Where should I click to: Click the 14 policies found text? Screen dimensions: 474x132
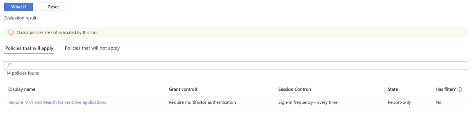coord(22,73)
